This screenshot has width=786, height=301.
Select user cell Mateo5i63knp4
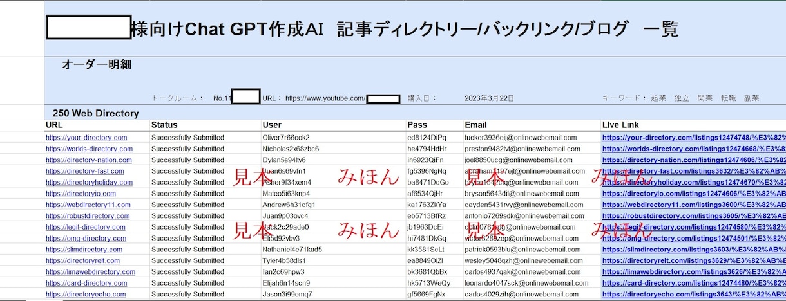(x=287, y=194)
